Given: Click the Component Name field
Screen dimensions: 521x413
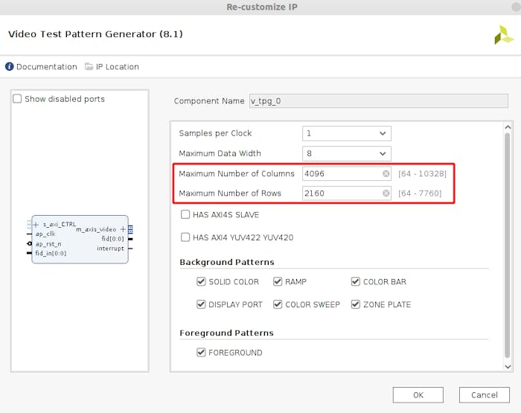Looking at the screenshot, I should click(x=379, y=101).
